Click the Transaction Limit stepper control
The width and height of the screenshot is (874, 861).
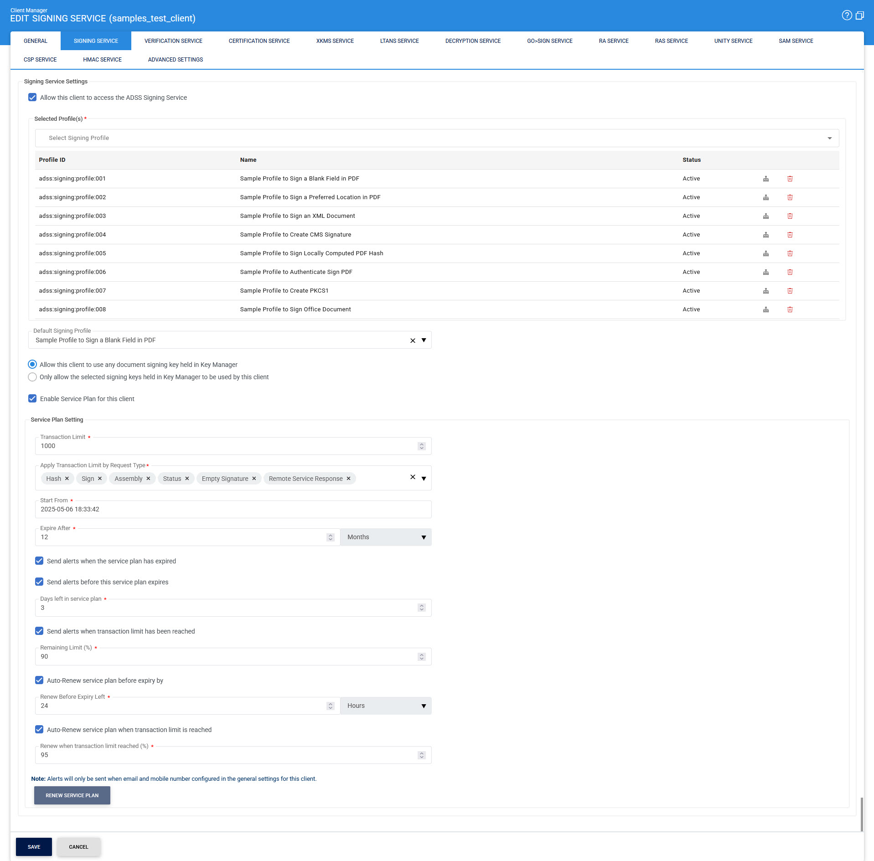421,446
